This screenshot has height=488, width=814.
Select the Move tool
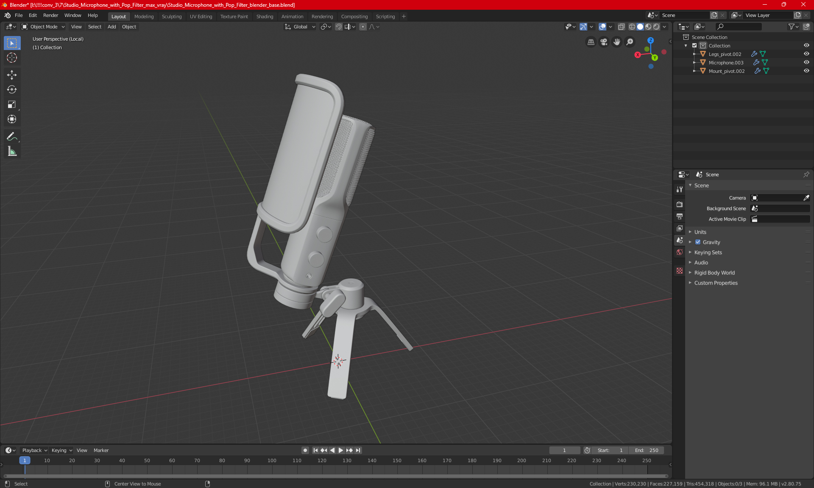click(x=12, y=75)
